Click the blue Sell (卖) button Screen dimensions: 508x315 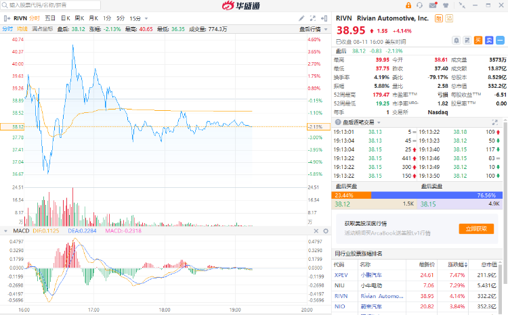(489, 41)
